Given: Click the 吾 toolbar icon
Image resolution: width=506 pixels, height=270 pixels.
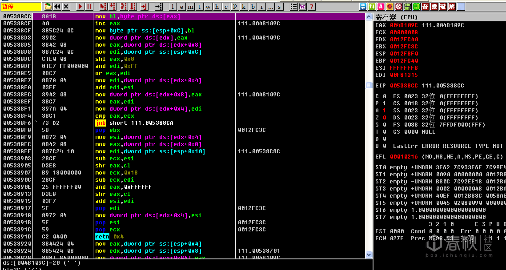Looking at the screenshot, I should tap(426, 7).
